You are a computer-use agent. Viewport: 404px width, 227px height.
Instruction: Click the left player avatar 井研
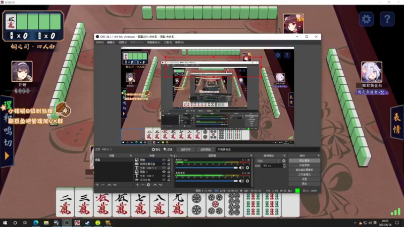[22, 71]
